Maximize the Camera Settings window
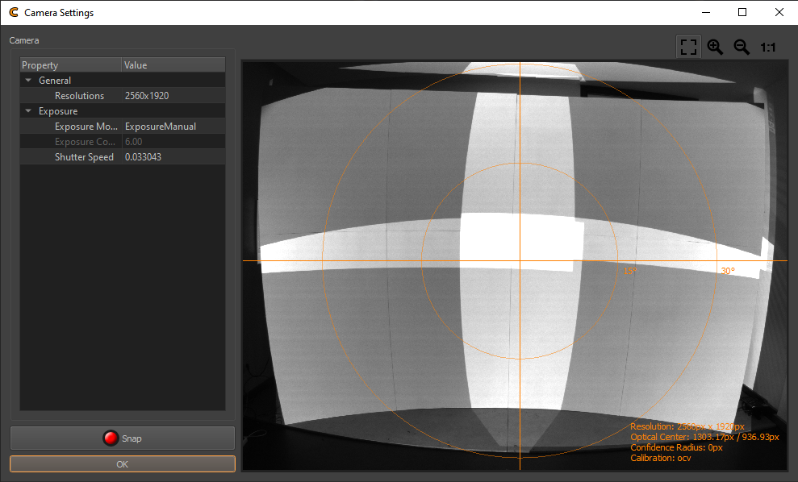This screenshot has width=798, height=482. point(742,12)
